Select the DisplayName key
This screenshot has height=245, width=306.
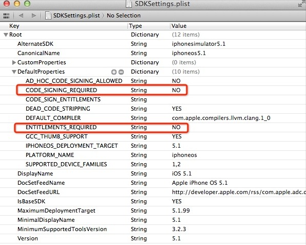tap(35, 173)
